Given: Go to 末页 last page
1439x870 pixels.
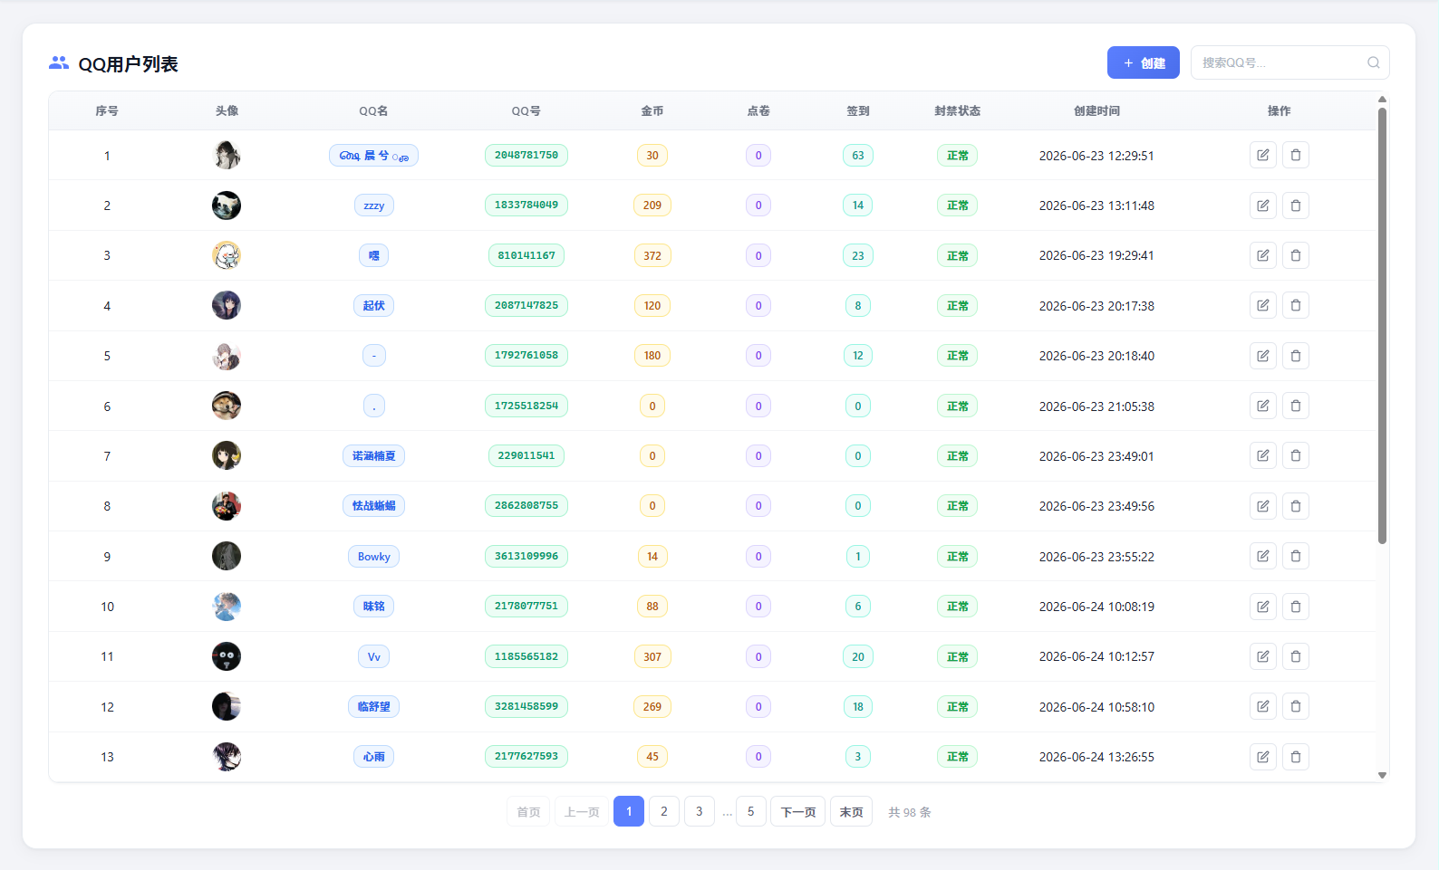Looking at the screenshot, I should pyautogui.click(x=851, y=811).
